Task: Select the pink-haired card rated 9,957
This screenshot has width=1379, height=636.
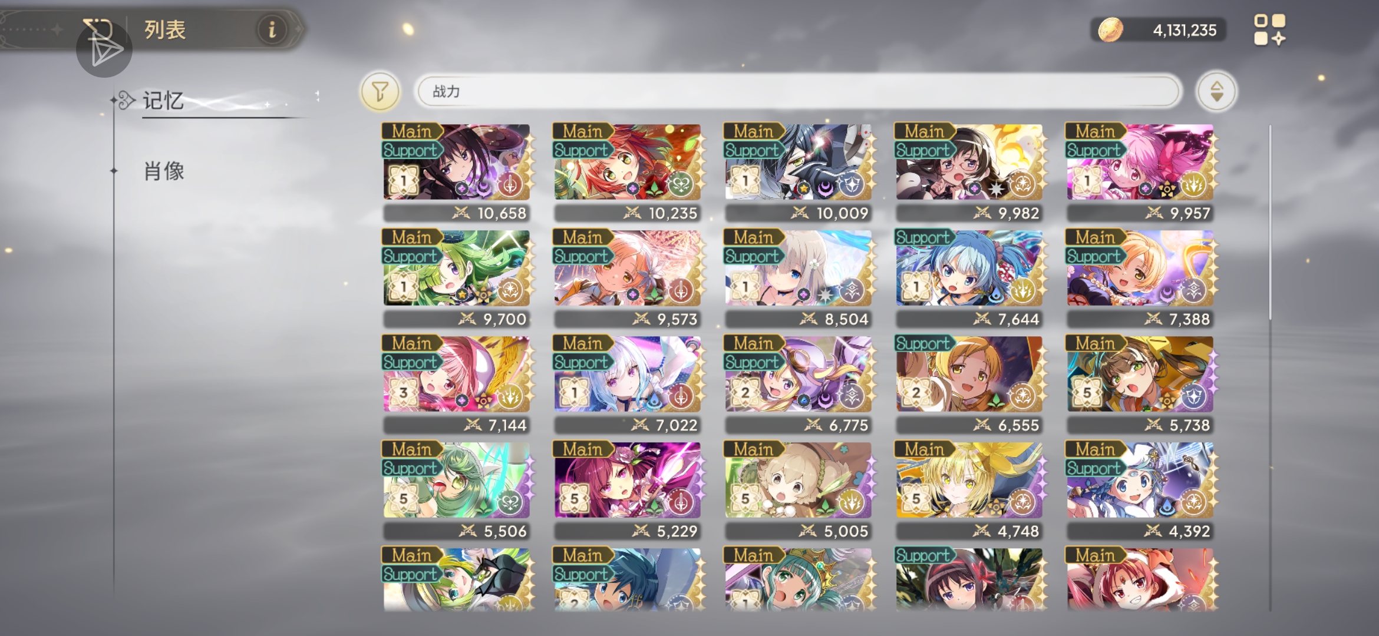Action: pos(1140,171)
